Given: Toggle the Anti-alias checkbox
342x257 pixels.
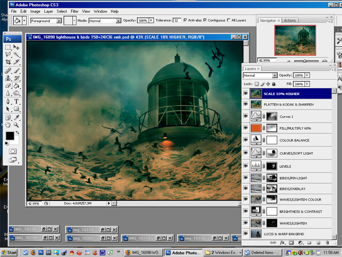Looking at the screenshot, I should click(x=185, y=21).
